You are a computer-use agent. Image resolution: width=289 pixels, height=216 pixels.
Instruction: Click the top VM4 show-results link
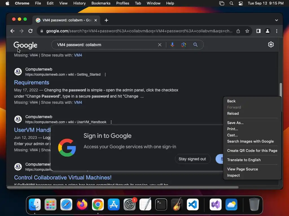78,55
